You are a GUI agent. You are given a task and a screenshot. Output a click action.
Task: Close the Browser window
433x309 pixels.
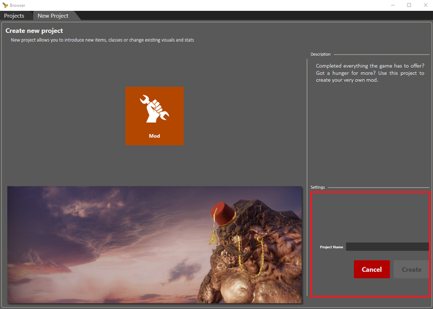tap(425, 5)
